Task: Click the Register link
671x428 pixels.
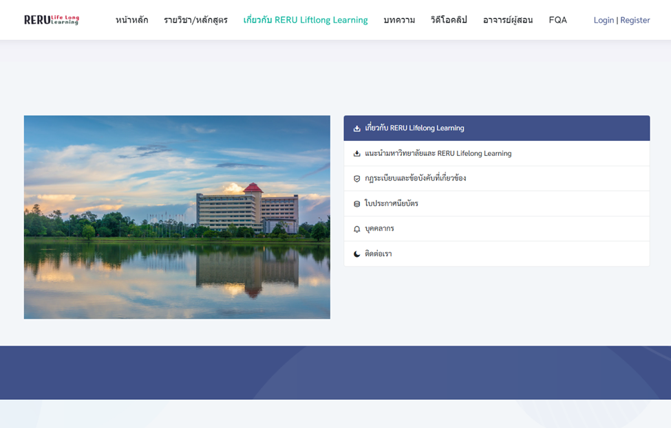Action: pyautogui.click(x=635, y=20)
